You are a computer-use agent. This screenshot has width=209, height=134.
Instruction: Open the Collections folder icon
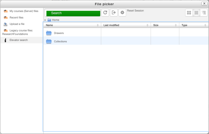[x=49, y=41]
